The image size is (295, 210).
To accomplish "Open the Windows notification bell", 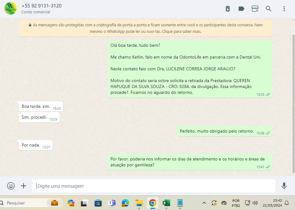I will pyautogui.click(x=287, y=203).
